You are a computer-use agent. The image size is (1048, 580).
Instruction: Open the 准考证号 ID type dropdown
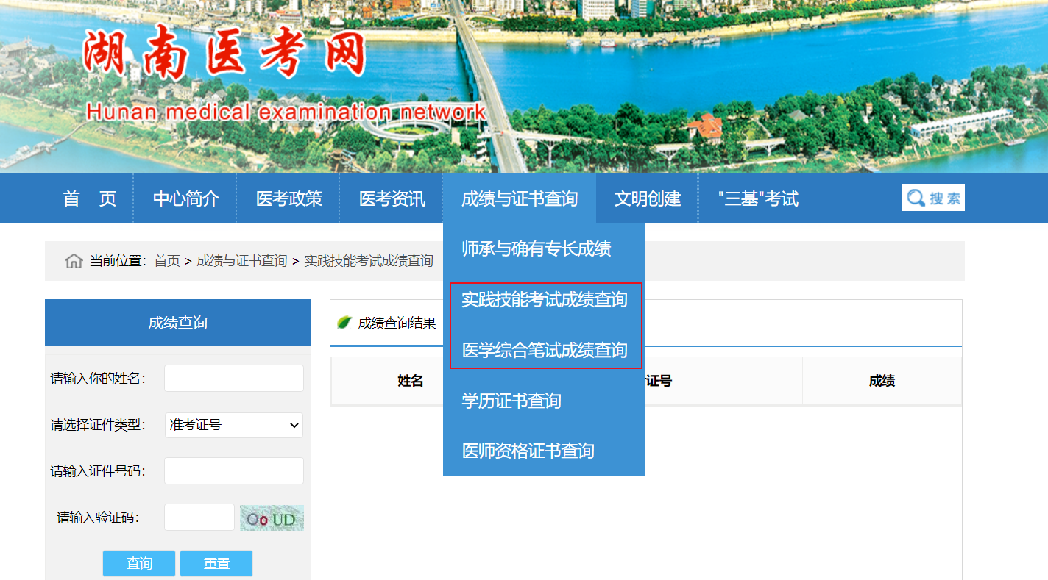click(234, 425)
